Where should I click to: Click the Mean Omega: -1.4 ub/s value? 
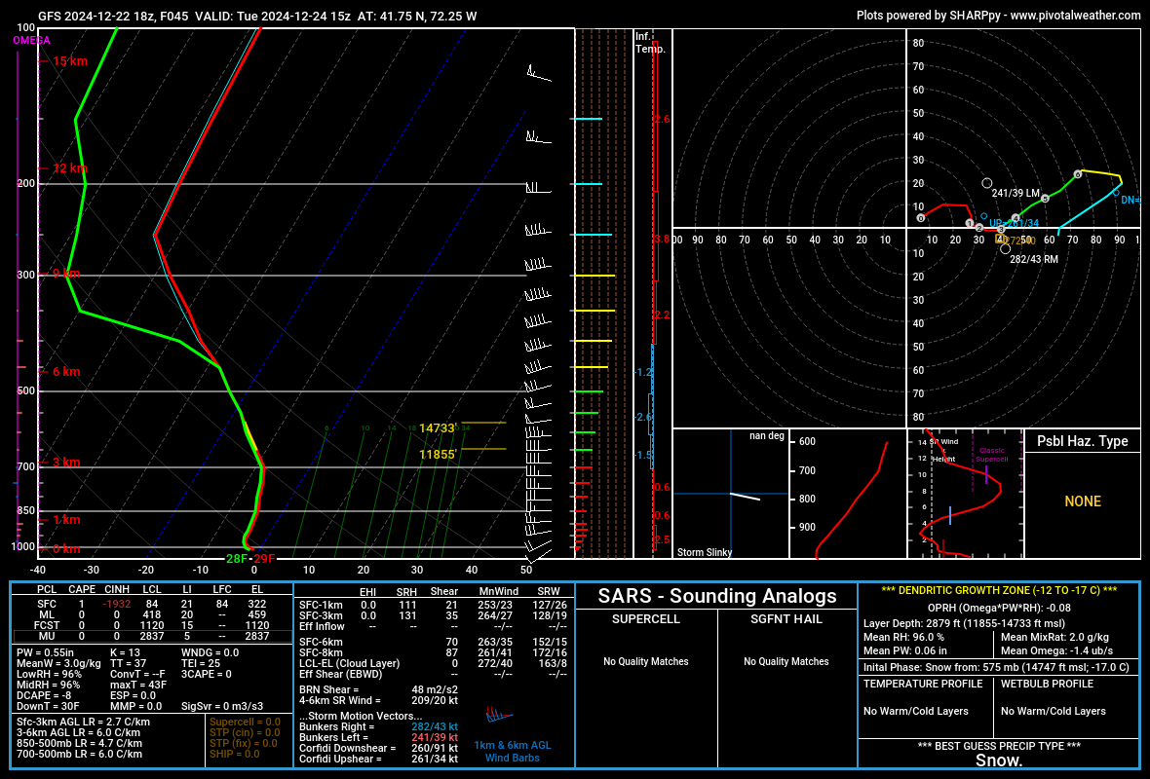[1056, 650]
